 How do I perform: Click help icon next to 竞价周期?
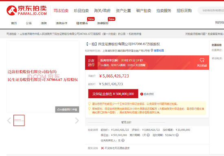coord(148,135)
